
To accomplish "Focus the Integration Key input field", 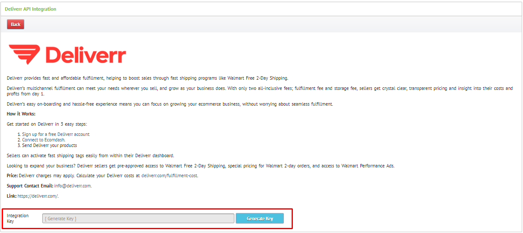I will pyautogui.click(x=138, y=219).
